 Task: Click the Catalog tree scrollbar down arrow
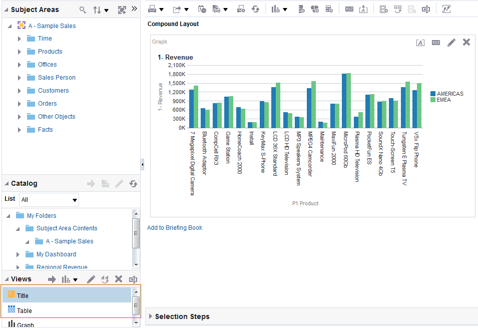136,264
